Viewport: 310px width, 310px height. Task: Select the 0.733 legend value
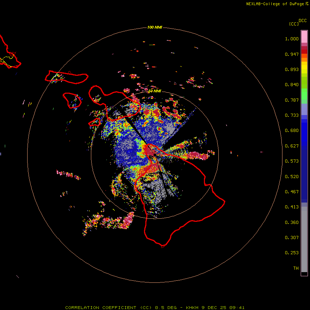click(x=292, y=115)
